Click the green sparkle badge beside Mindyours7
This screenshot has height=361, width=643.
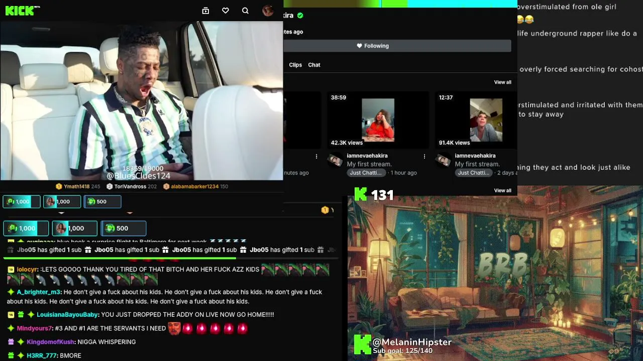click(x=11, y=328)
